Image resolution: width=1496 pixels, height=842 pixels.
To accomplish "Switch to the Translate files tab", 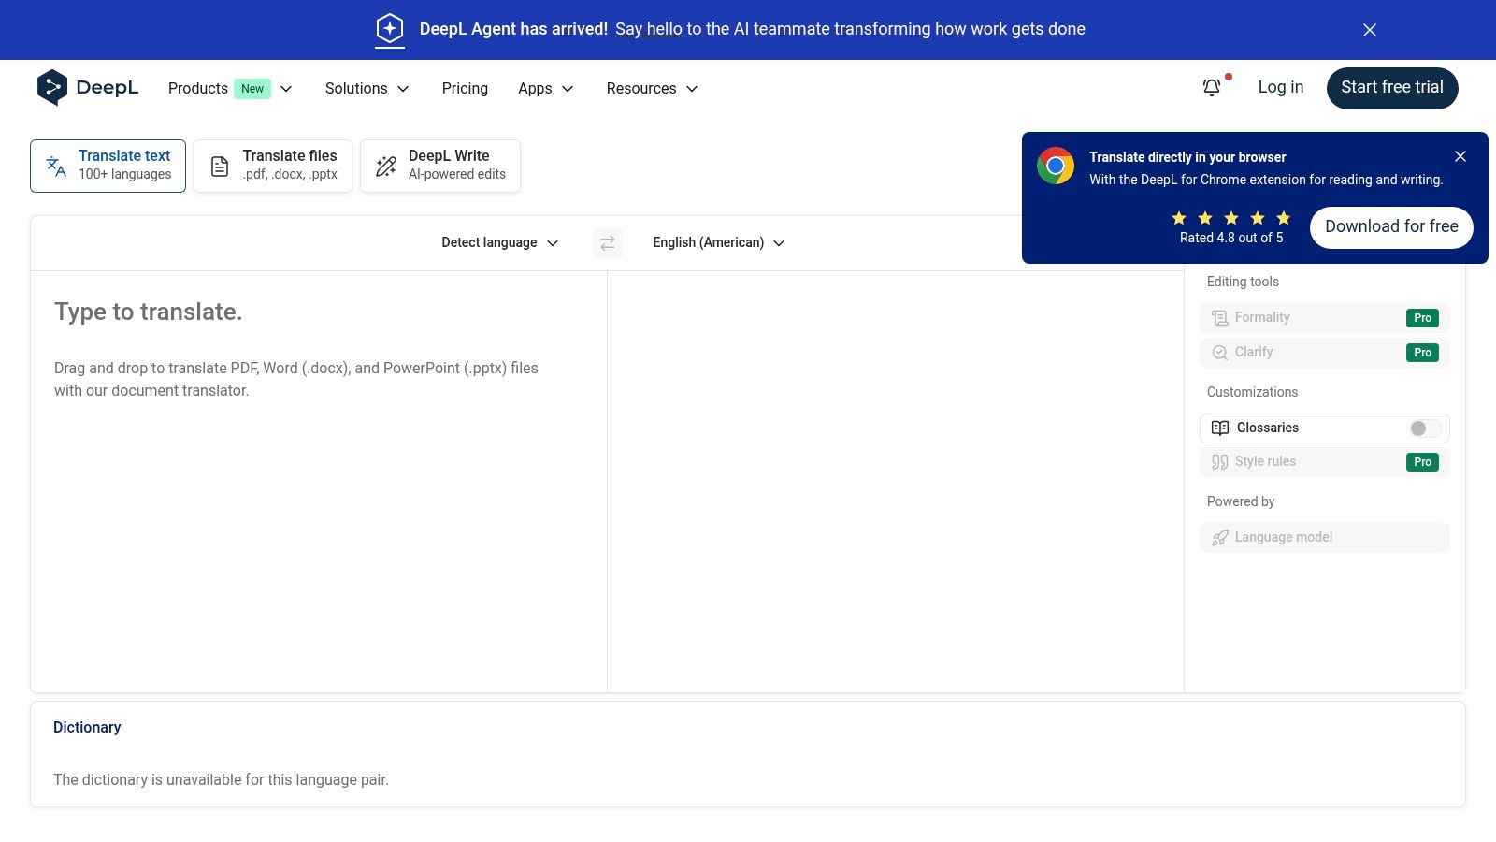I will [273, 166].
